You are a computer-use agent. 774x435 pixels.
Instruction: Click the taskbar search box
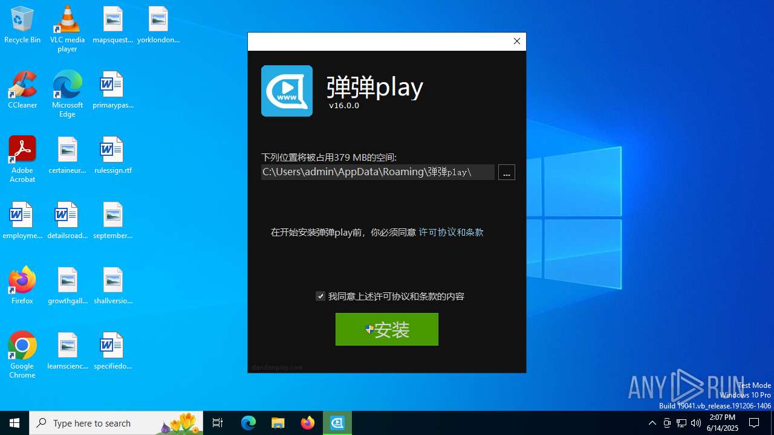(x=116, y=423)
